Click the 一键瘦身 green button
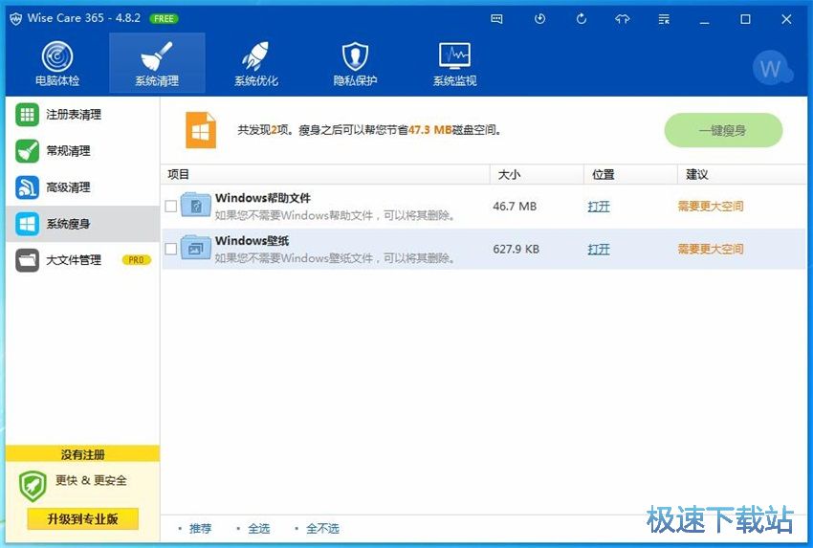Image resolution: width=813 pixels, height=548 pixels. (723, 130)
